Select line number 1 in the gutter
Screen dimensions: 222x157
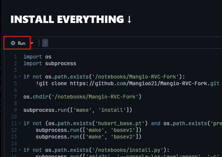point(16,57)
